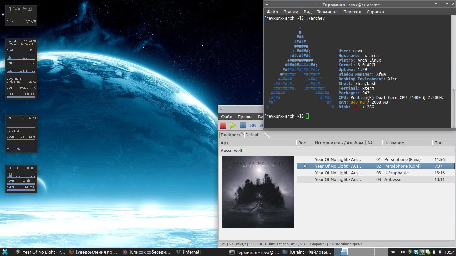Click the conky Root disk usage bar
This screenshot has width=456, height=256.
click(x=21, y=184)
